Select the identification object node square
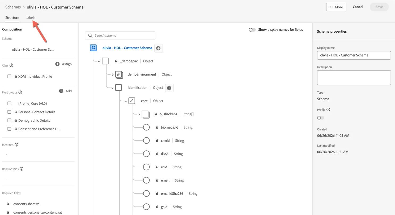This screenshot has width=395, height=215. coord(118,87)
